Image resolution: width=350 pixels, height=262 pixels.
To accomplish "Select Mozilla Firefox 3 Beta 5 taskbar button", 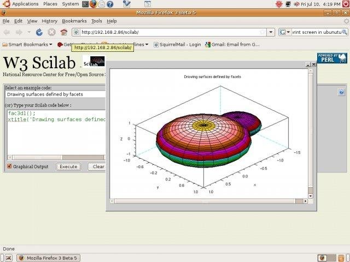I will click(x=48, y=258).
